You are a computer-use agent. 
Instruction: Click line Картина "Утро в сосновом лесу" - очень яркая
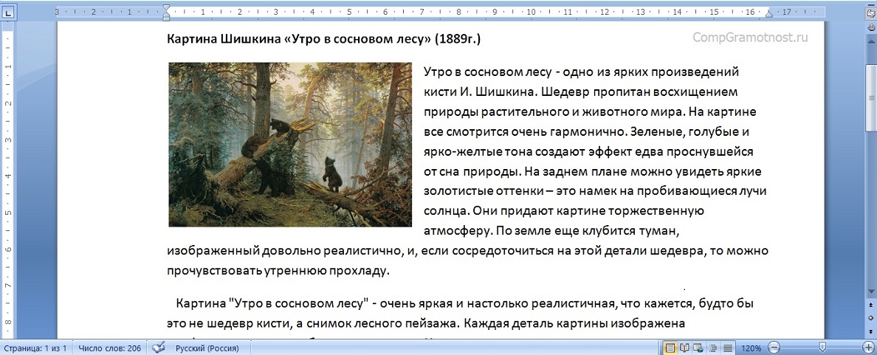pyautogui.click(x=465, y=304)
